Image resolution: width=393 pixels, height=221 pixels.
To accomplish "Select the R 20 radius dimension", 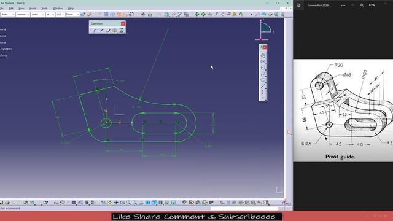I will click(x=208, y=146).
